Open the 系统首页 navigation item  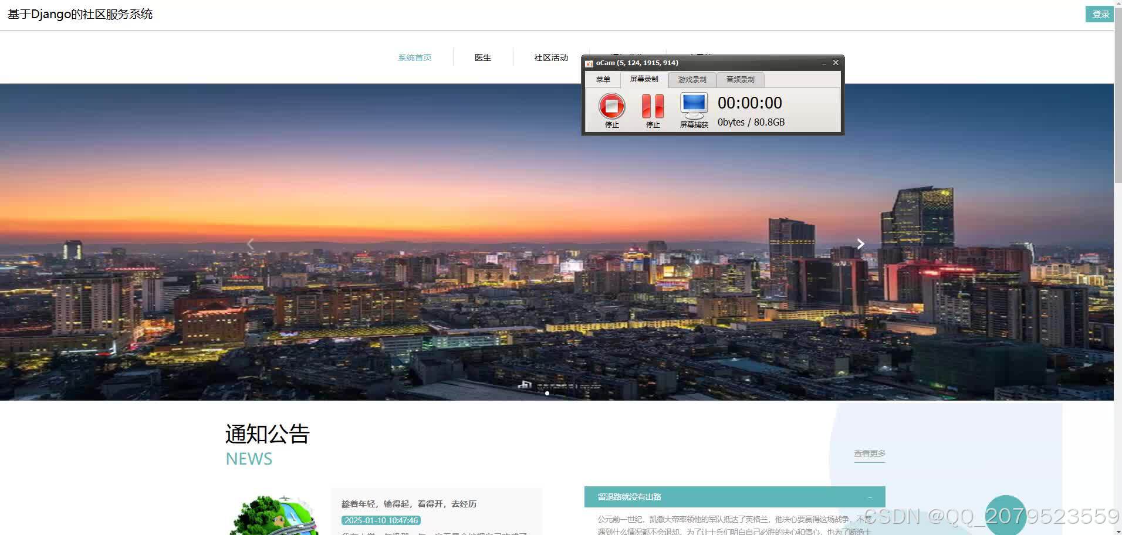click(x=415, y=57)
